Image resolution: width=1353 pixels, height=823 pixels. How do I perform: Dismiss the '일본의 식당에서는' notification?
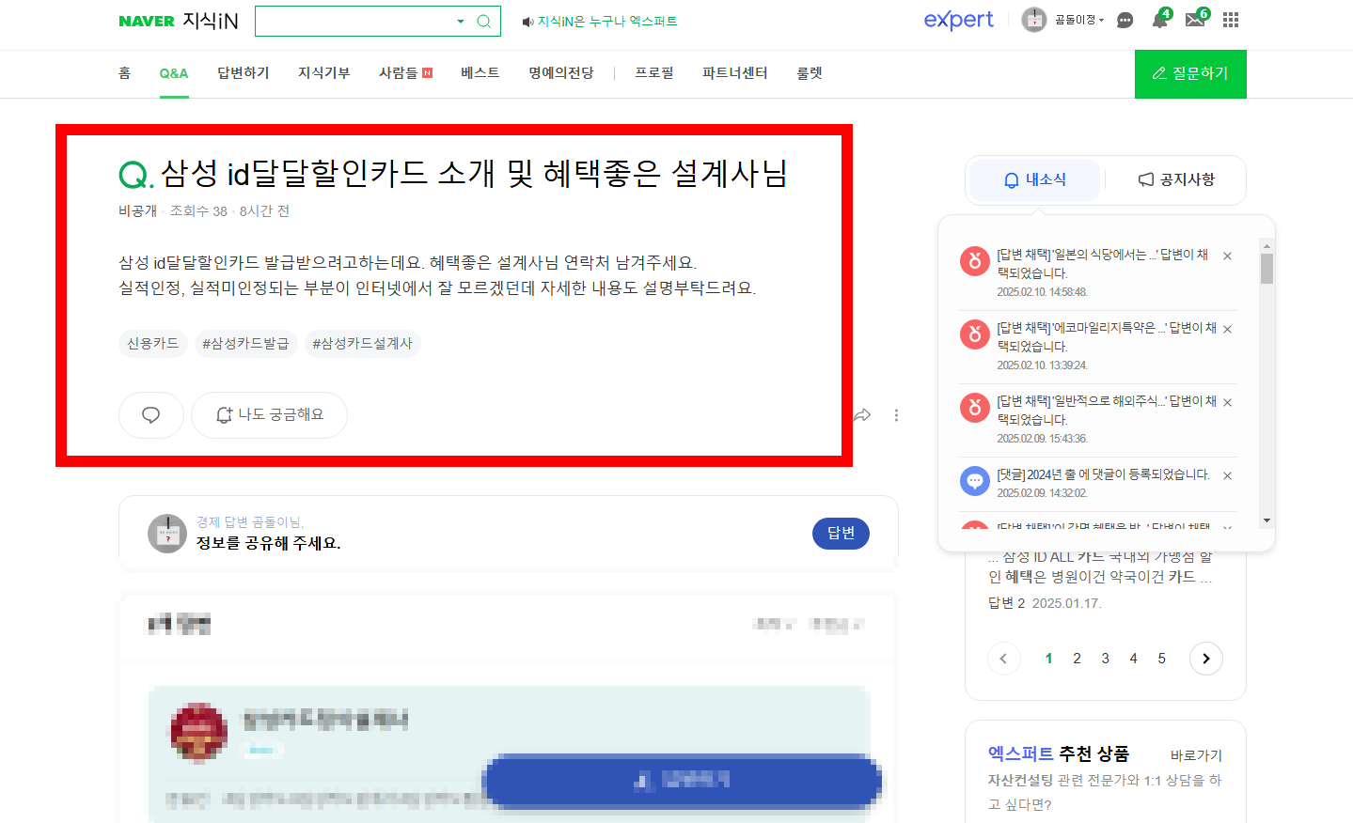[1227, 256]
